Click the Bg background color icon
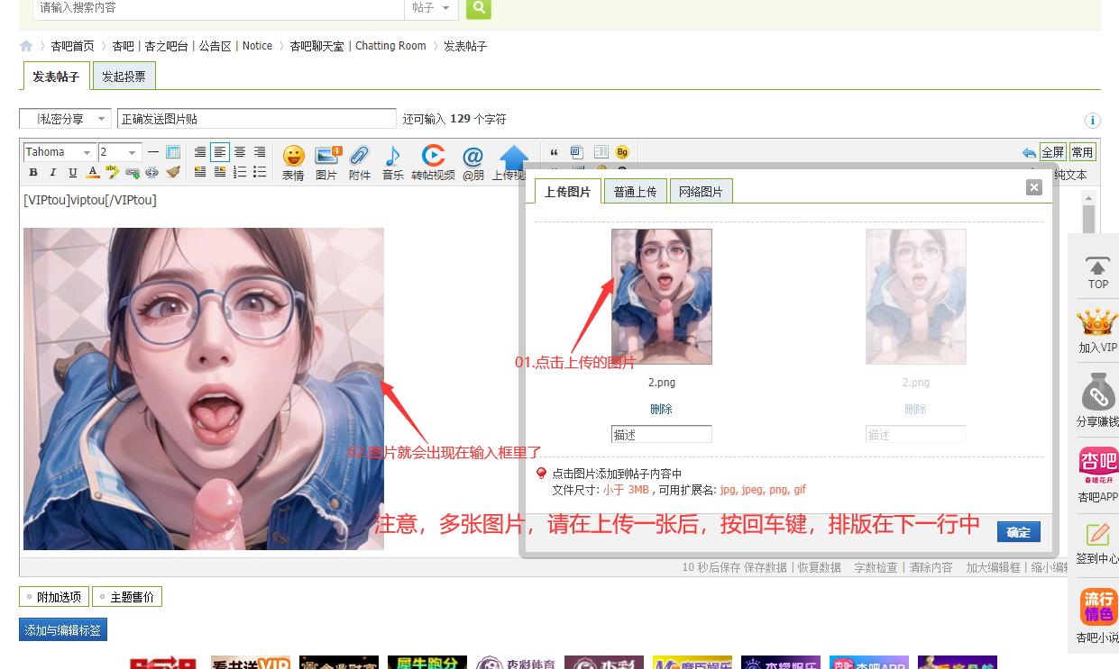 tap(622, 152)
